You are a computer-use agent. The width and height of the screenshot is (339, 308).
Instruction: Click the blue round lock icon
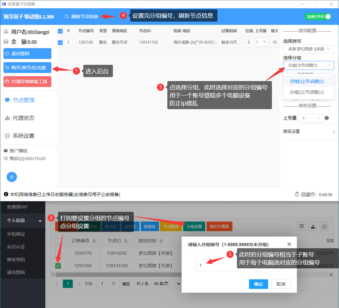tap(12, 177)
